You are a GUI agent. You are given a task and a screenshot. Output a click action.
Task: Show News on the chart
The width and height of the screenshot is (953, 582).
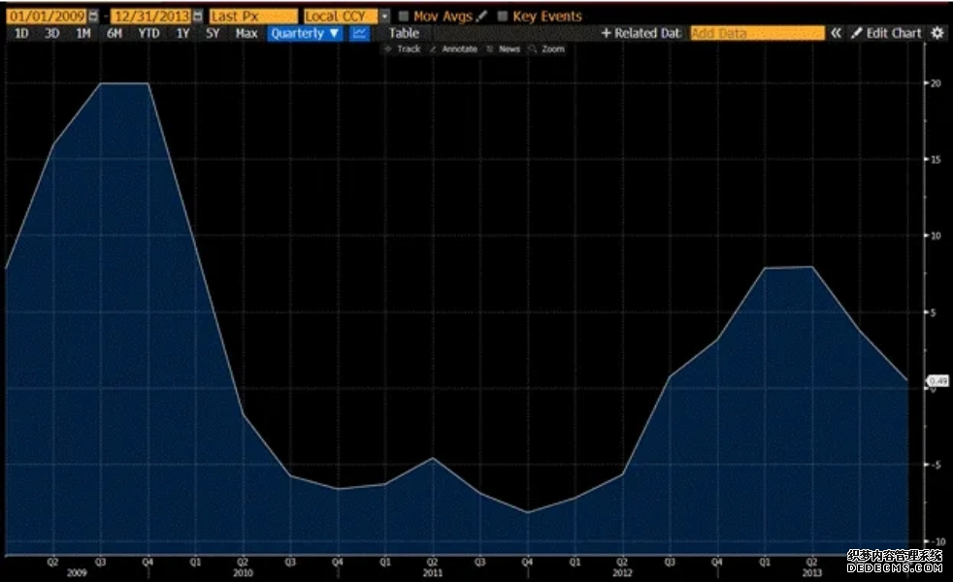[504, 49]
